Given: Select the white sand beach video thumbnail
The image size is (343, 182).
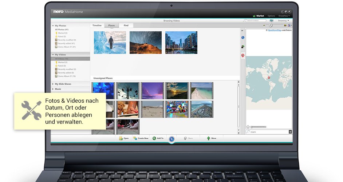Looking at the screenshot, I should (201, 91).
